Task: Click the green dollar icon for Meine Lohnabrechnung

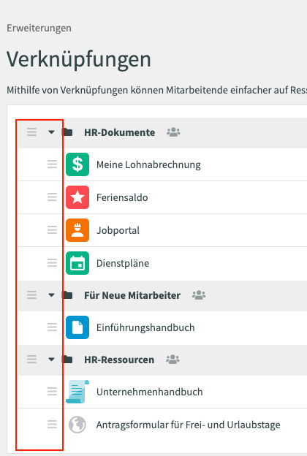Action: click(x=77, y=164)
